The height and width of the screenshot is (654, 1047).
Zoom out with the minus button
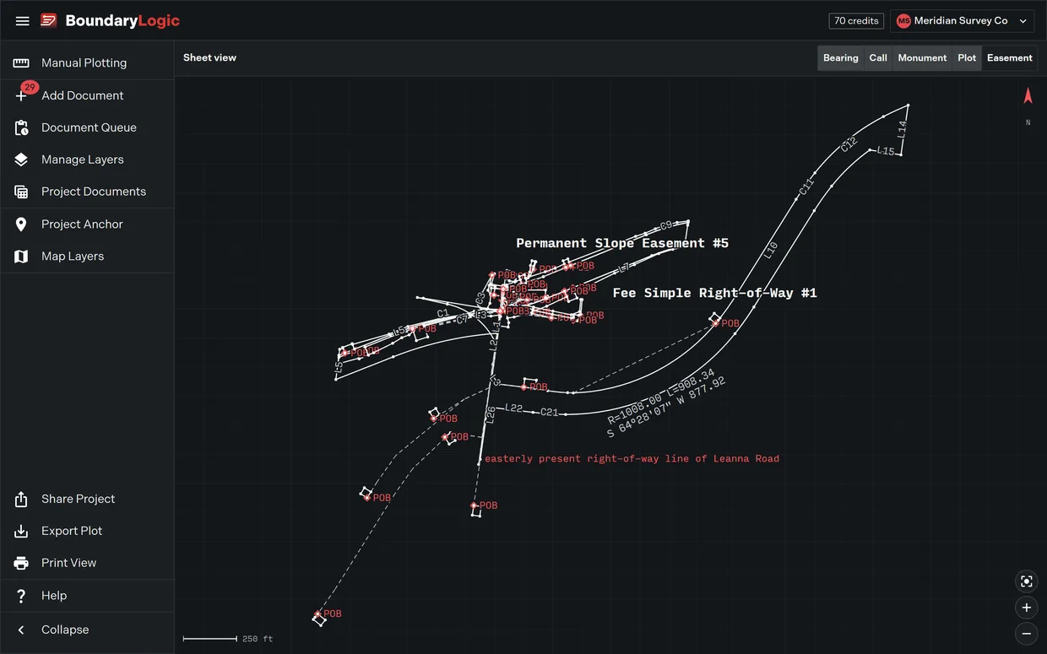tap(1027, 633)
